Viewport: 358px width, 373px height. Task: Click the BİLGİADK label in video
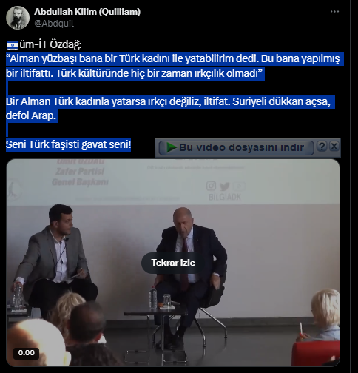(225, 197)
